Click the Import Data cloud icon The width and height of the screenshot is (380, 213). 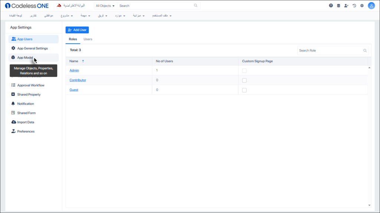click(x=14, y=122)
